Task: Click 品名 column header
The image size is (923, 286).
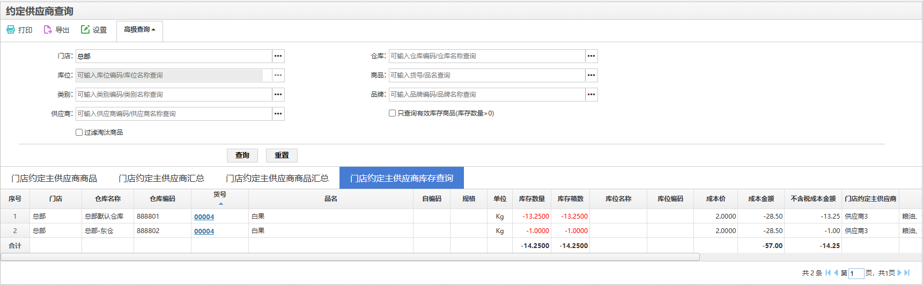Action: 331,199
